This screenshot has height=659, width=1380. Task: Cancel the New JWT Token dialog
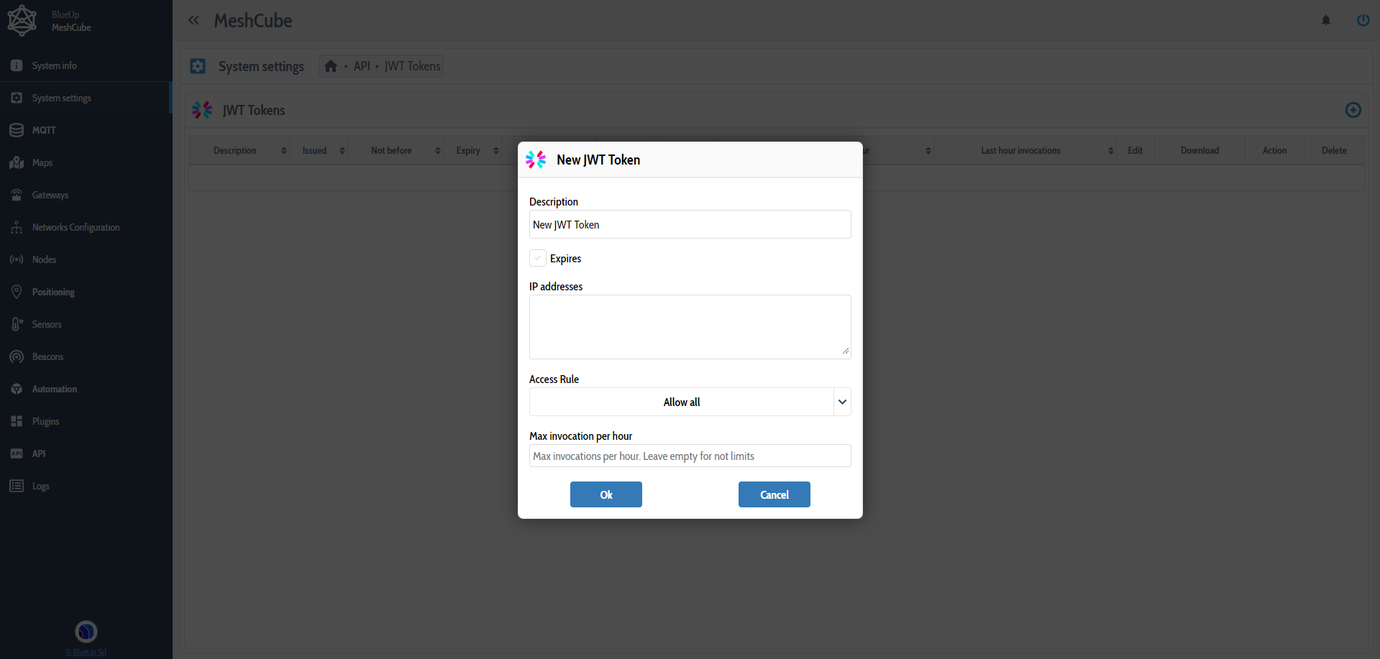[774, 494]
